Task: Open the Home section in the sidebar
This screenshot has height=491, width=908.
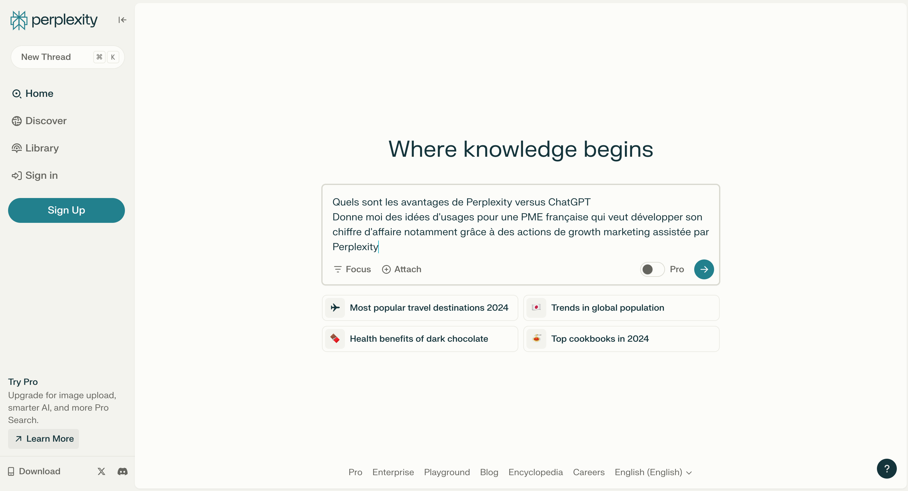Action: 32,94
